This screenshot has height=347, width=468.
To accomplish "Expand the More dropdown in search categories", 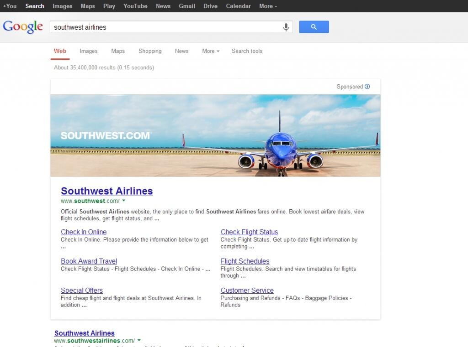I will point(210,51).
